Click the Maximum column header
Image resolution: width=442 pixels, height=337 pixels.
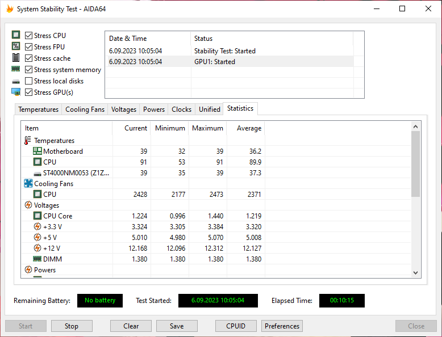[207, 128]
